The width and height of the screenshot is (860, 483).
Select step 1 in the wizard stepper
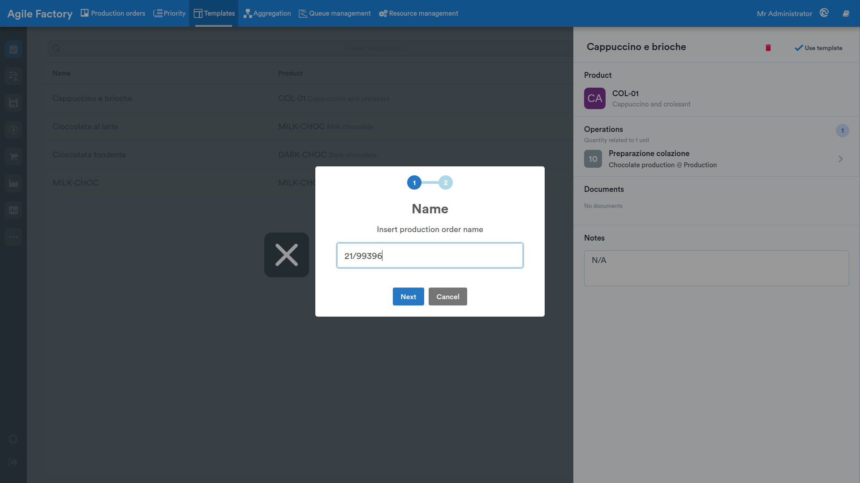(x=414, y=182)
